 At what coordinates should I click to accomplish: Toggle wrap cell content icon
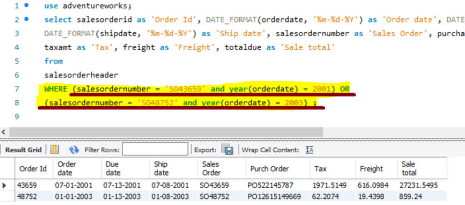tap(309, 150)
